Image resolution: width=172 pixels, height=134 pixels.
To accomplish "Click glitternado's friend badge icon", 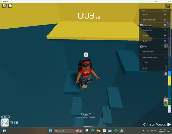I will coord(141,25).
